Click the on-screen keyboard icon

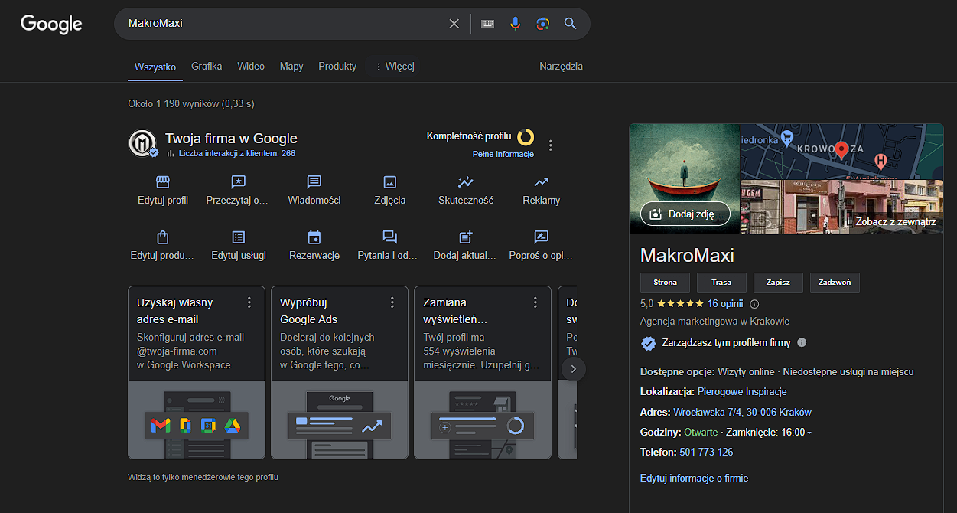487,24
